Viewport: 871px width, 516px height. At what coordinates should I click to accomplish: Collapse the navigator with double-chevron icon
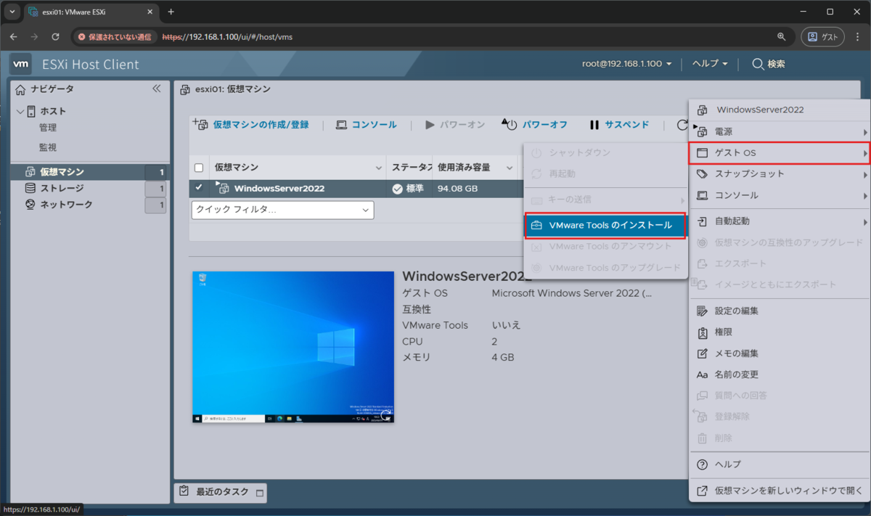pos(156,89)
